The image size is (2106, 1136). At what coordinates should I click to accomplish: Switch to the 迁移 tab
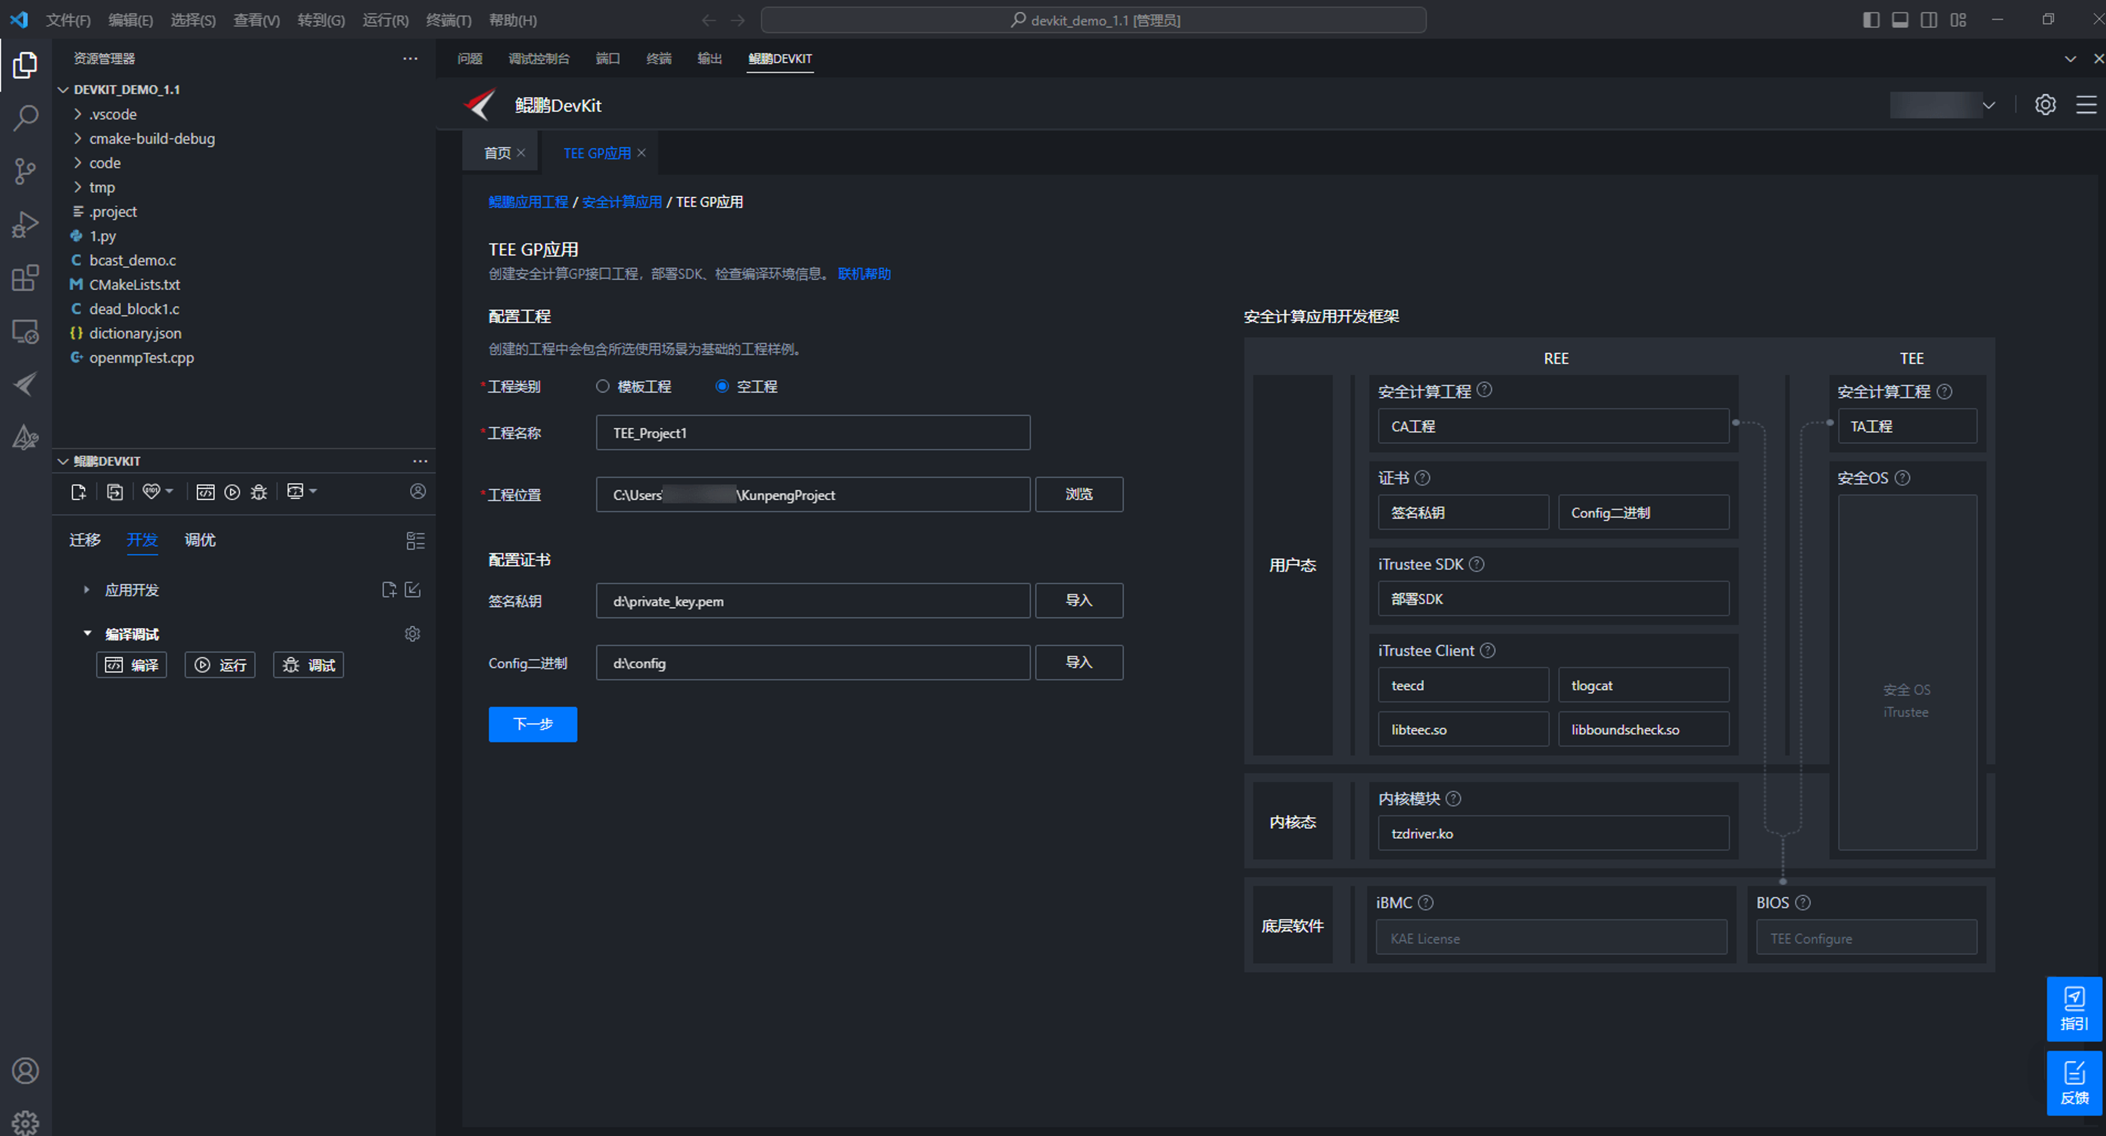(x=85, y=540)
